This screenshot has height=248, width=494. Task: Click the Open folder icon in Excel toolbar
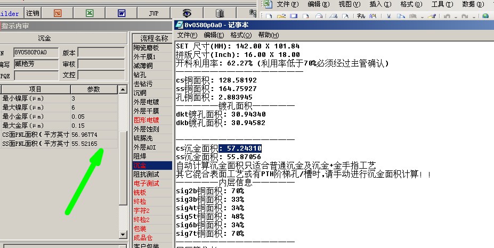point(281,16)
